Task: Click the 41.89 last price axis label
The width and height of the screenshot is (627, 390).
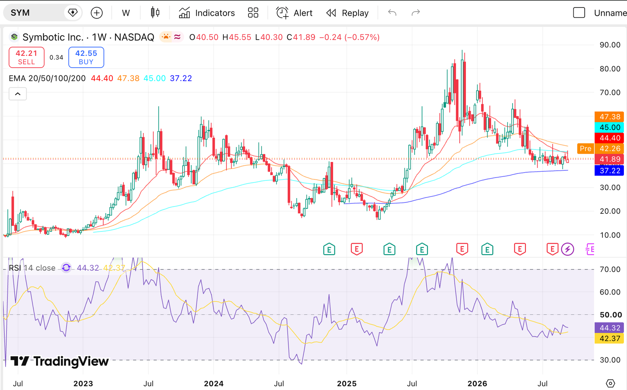Action: 610,159
